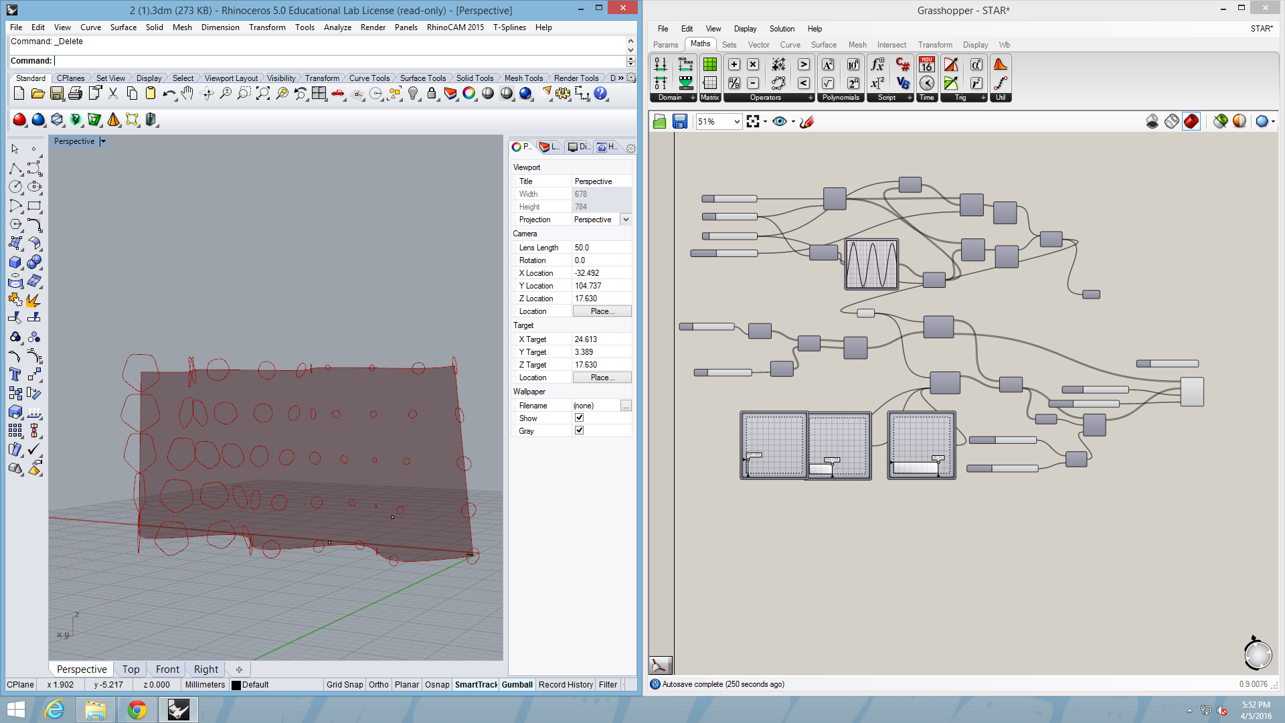Click the Addition operator component icon
Viewport: 1285px width, 723px height.
point(734,64)
